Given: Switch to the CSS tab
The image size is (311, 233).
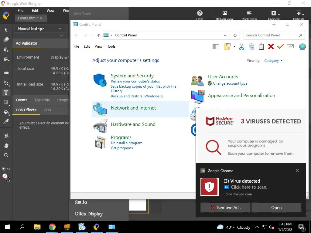Looking at the screenshot, I should [47, 110].
